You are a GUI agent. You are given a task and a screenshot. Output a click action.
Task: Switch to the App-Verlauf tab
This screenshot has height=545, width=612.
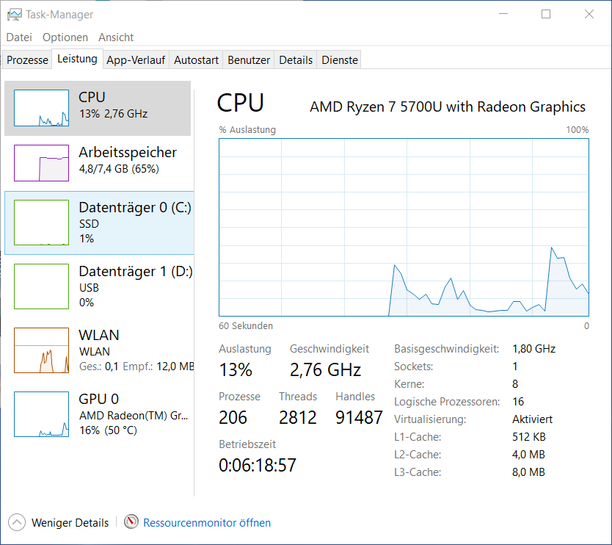(x=136, y=60)
